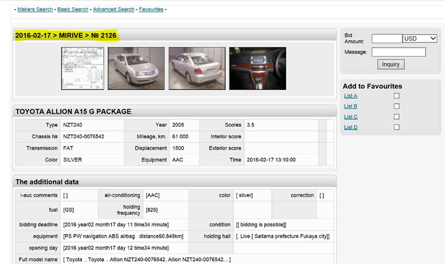
Task: Open the Favourites page link
Action: pyautogui.click(x=151, y=9)
